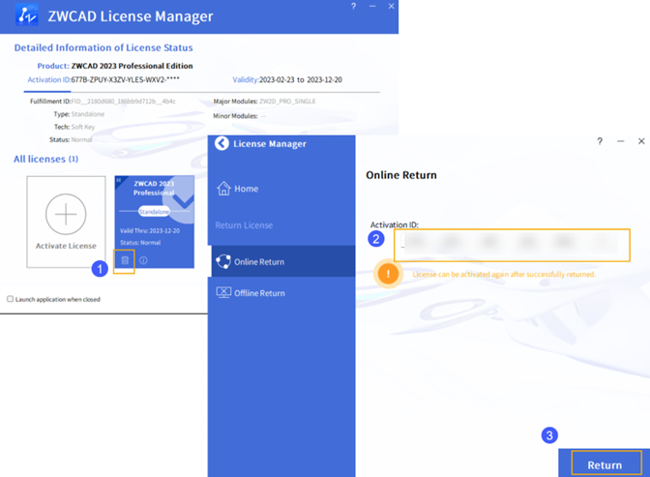The height and width of the screenshot is (477, 650).
Task: Click the Return button
Action: (x=606, y=462)
